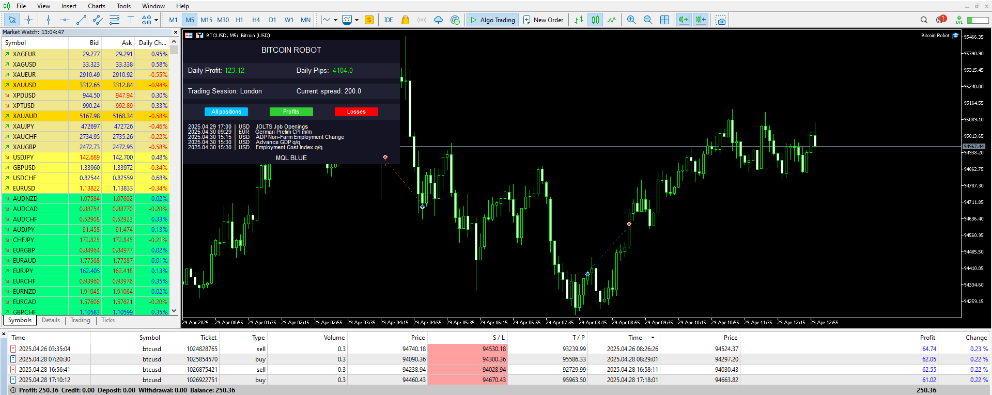
Task: Switch chart to candlestick mode
Action: coord(595,20)
